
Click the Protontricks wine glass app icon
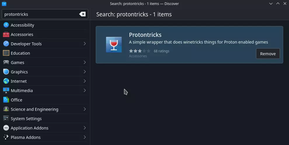(114, 45)
